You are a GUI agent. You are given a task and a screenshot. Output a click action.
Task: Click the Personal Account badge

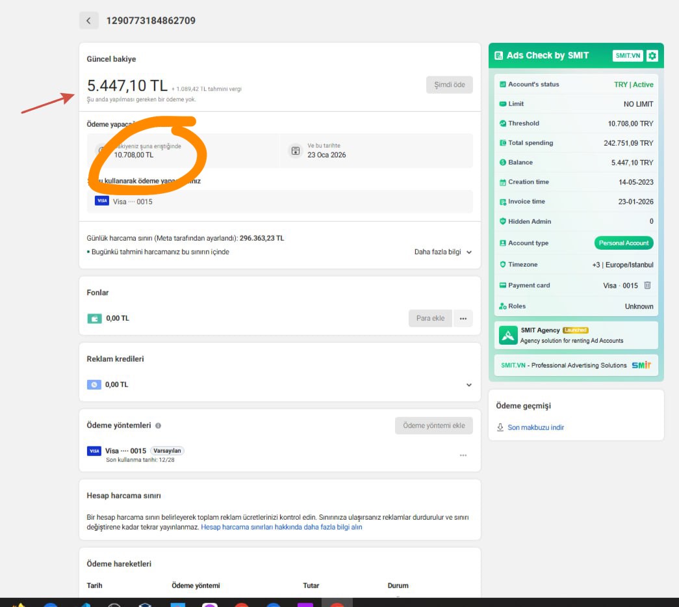click(x=624, y=243)
